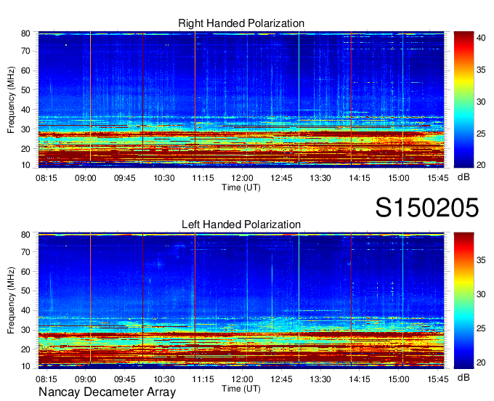Click 30 dB value on Left Handed color bar

point(481,294)
